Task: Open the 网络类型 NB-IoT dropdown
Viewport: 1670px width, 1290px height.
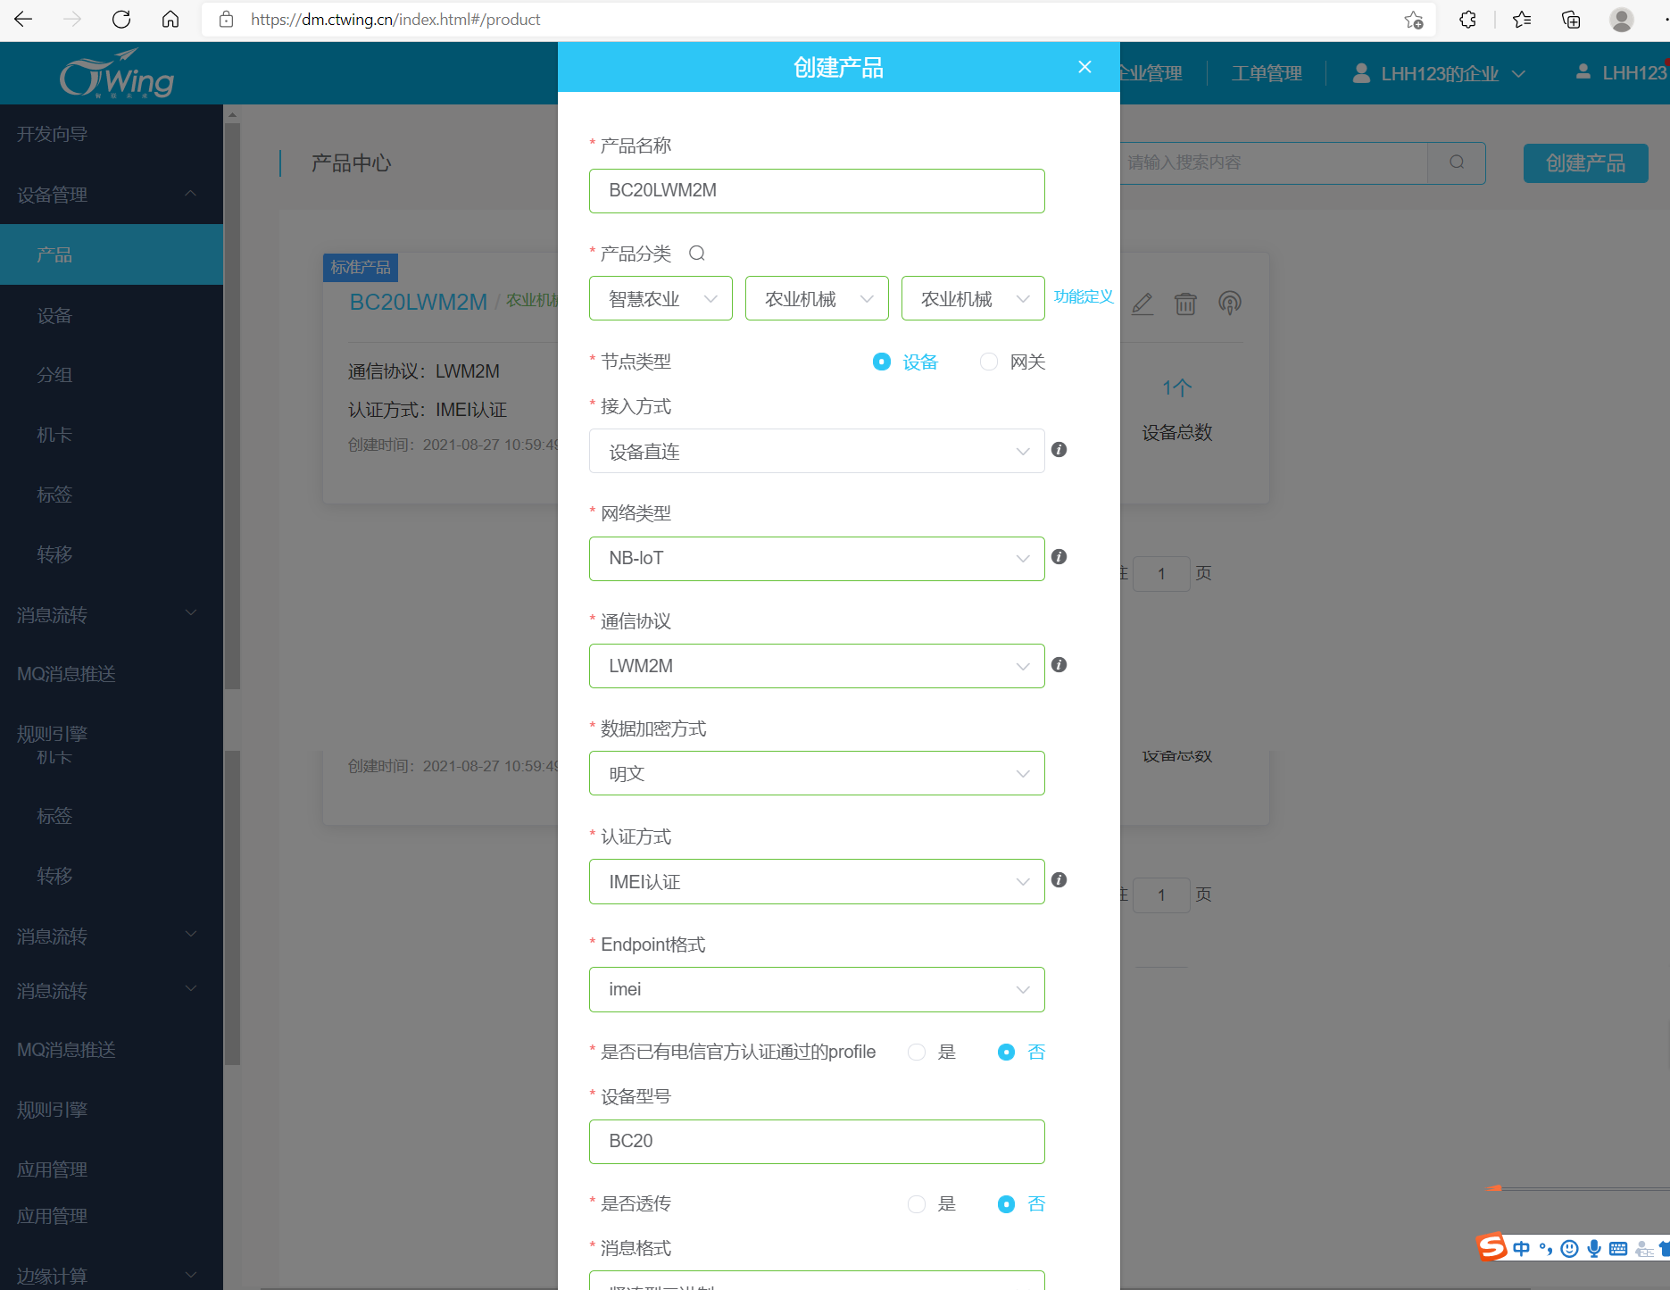Action: tap(817, 559)
